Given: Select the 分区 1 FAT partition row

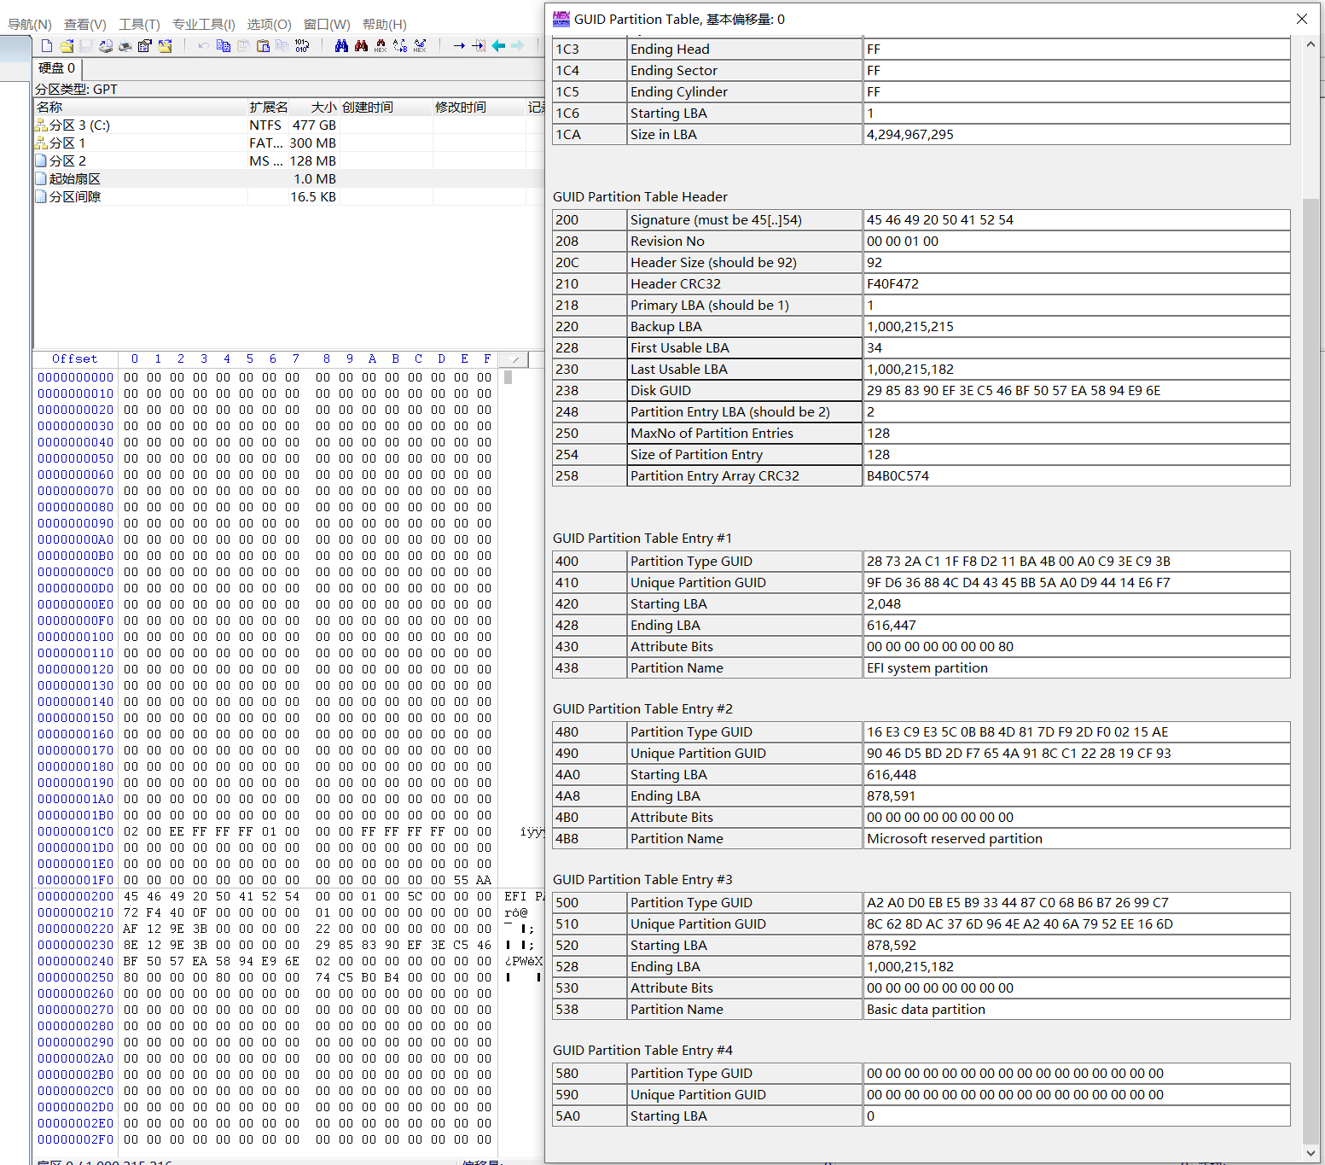Looking at the screenshot, I should [x=288, y=143].
